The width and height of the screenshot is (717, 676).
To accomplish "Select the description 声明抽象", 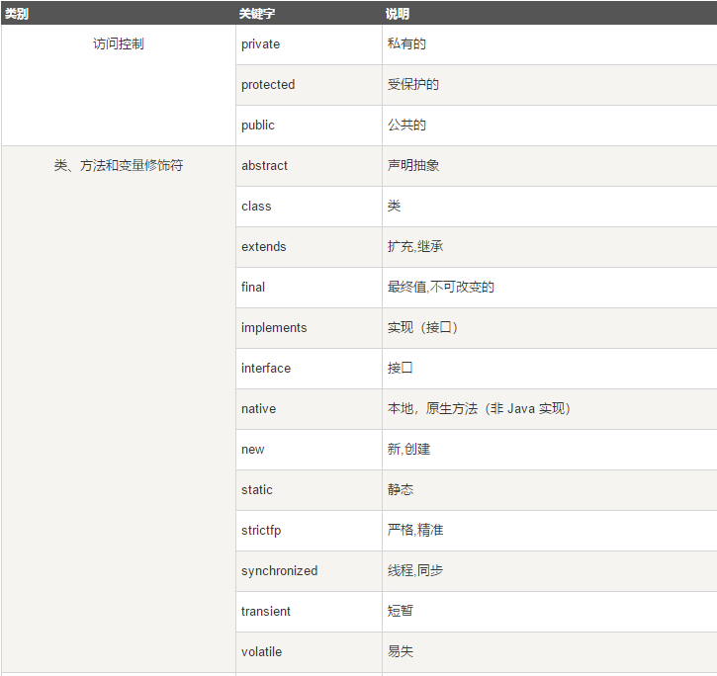I will [x=413, y=165].
